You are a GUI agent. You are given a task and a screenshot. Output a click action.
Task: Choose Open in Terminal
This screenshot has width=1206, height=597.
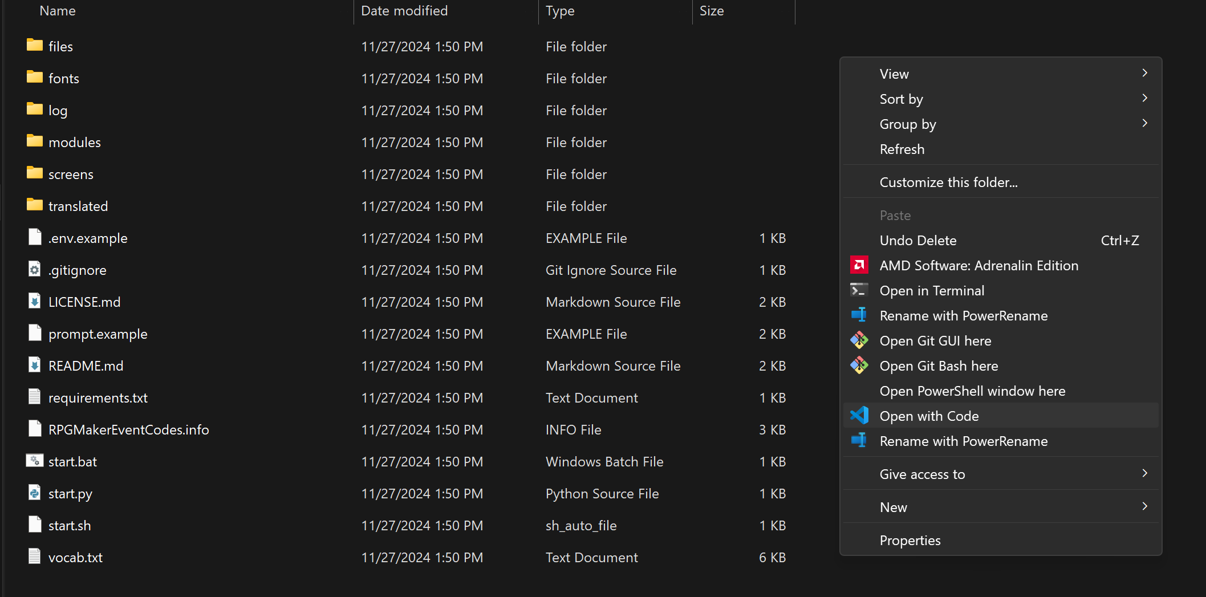point(1001,291)
